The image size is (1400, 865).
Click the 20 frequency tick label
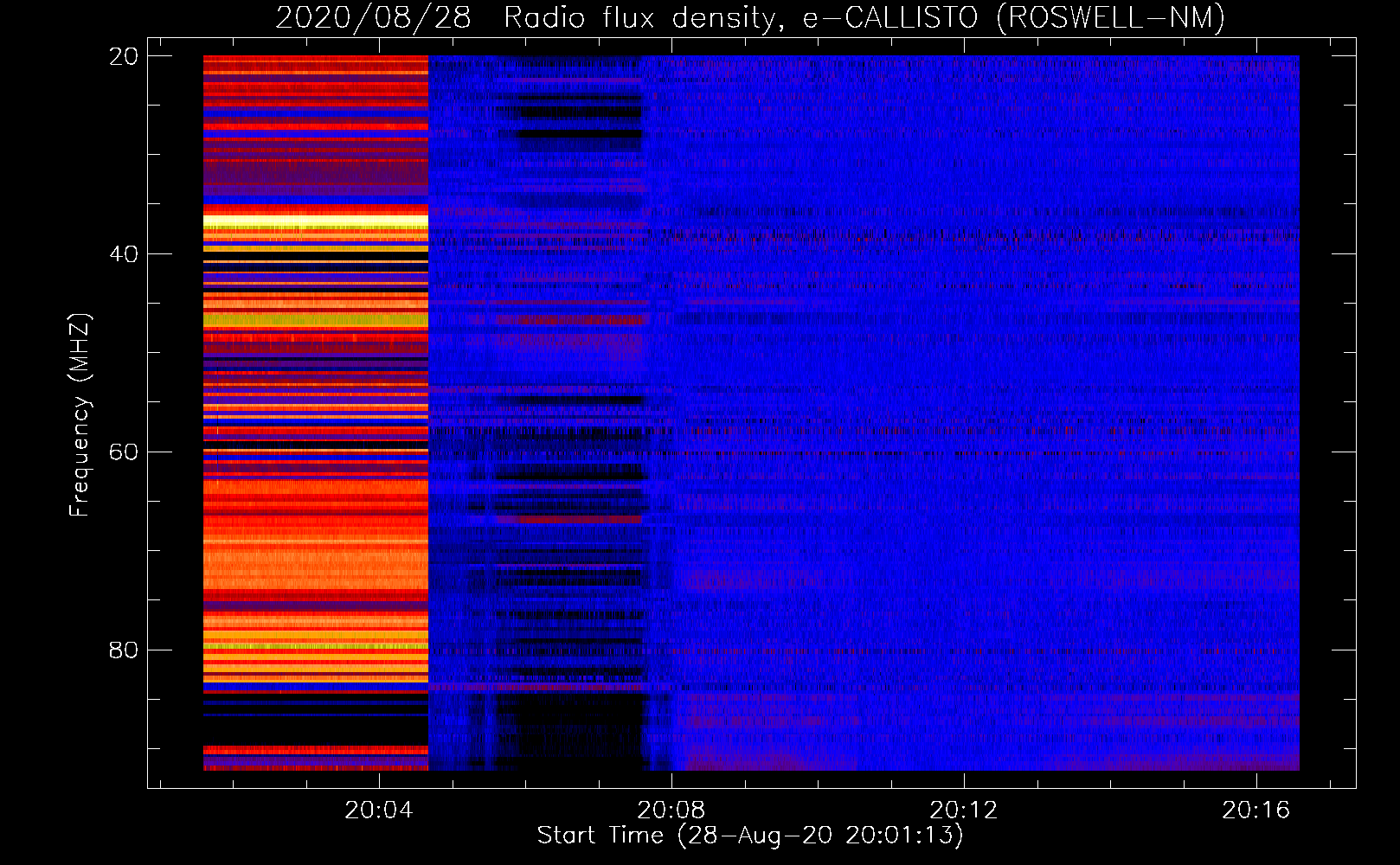tap(124, 56)
